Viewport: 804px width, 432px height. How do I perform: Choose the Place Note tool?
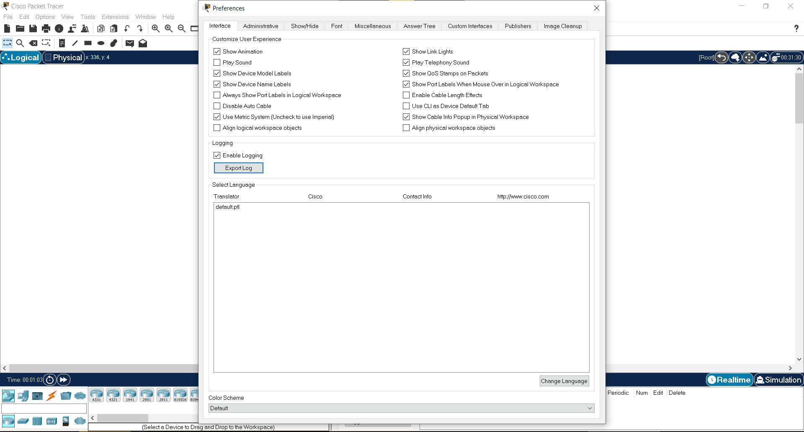click(x=62, y=43)
